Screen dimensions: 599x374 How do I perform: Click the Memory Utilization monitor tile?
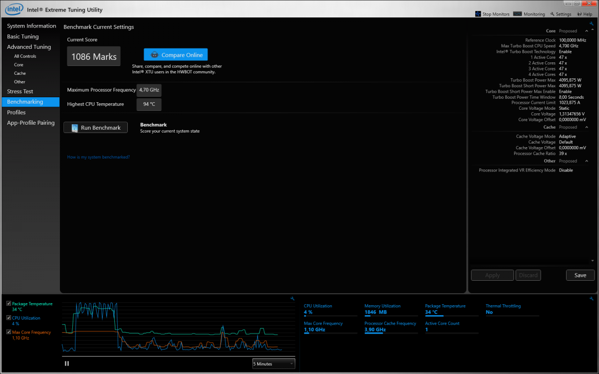coord(391,310)
